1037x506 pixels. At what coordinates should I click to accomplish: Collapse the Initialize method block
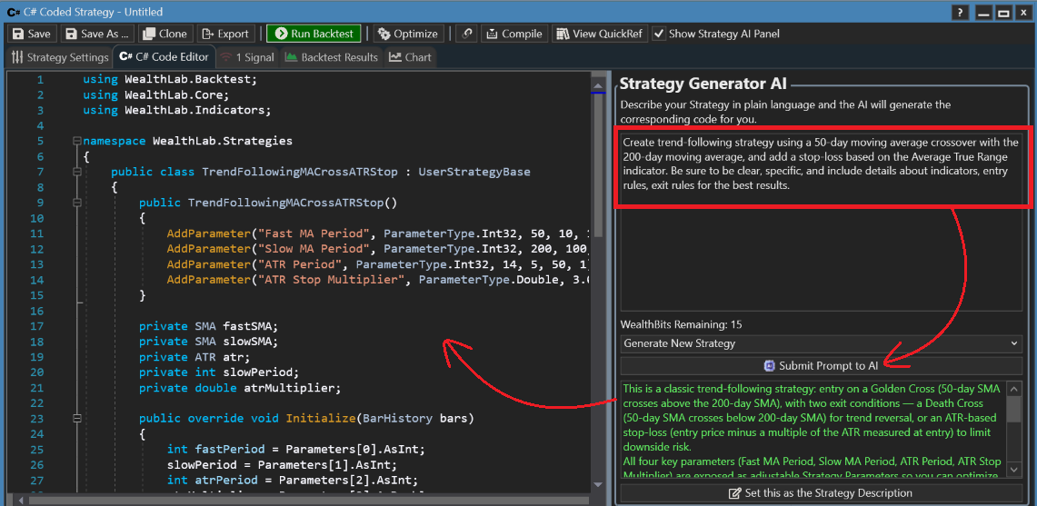point(77,419)
